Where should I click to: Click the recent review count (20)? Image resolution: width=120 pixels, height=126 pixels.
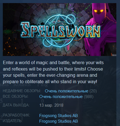[93, 91]
